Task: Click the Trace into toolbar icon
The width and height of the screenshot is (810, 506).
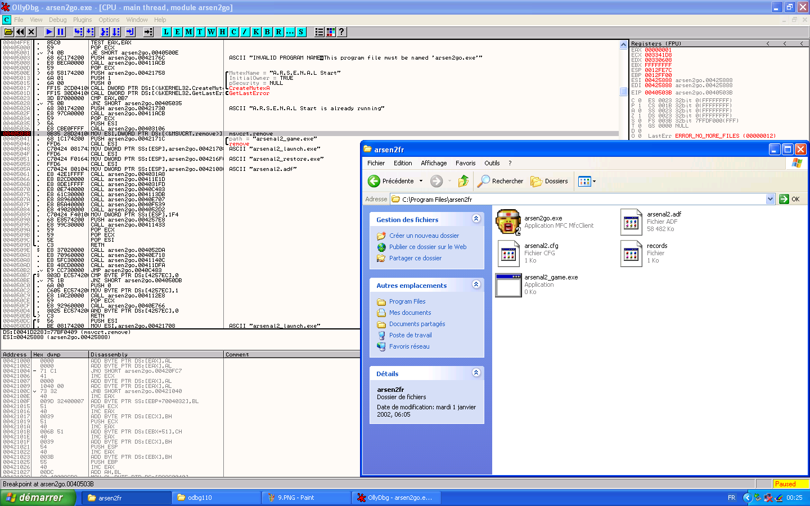Action: pyautogui.click(x=105, y=32)
